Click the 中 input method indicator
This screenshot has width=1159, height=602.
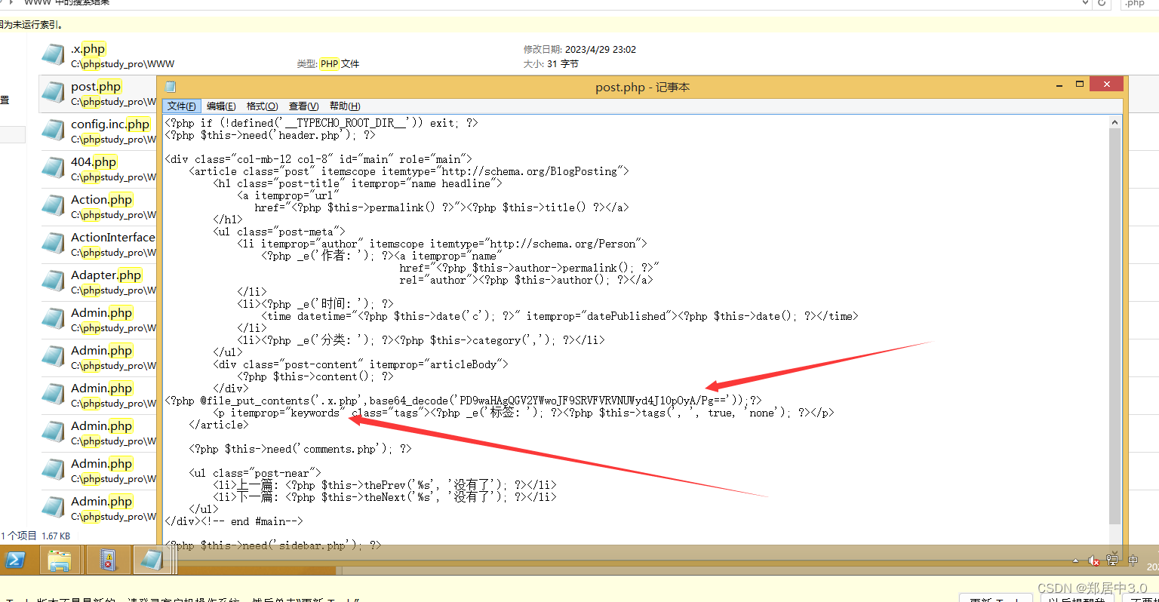[x=1133, y=560]
